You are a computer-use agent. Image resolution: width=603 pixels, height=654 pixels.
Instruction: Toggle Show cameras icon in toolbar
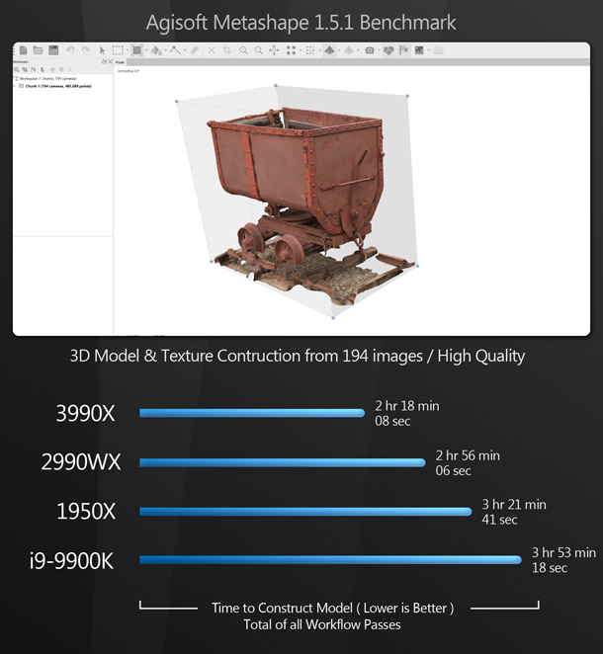[388, 49]
